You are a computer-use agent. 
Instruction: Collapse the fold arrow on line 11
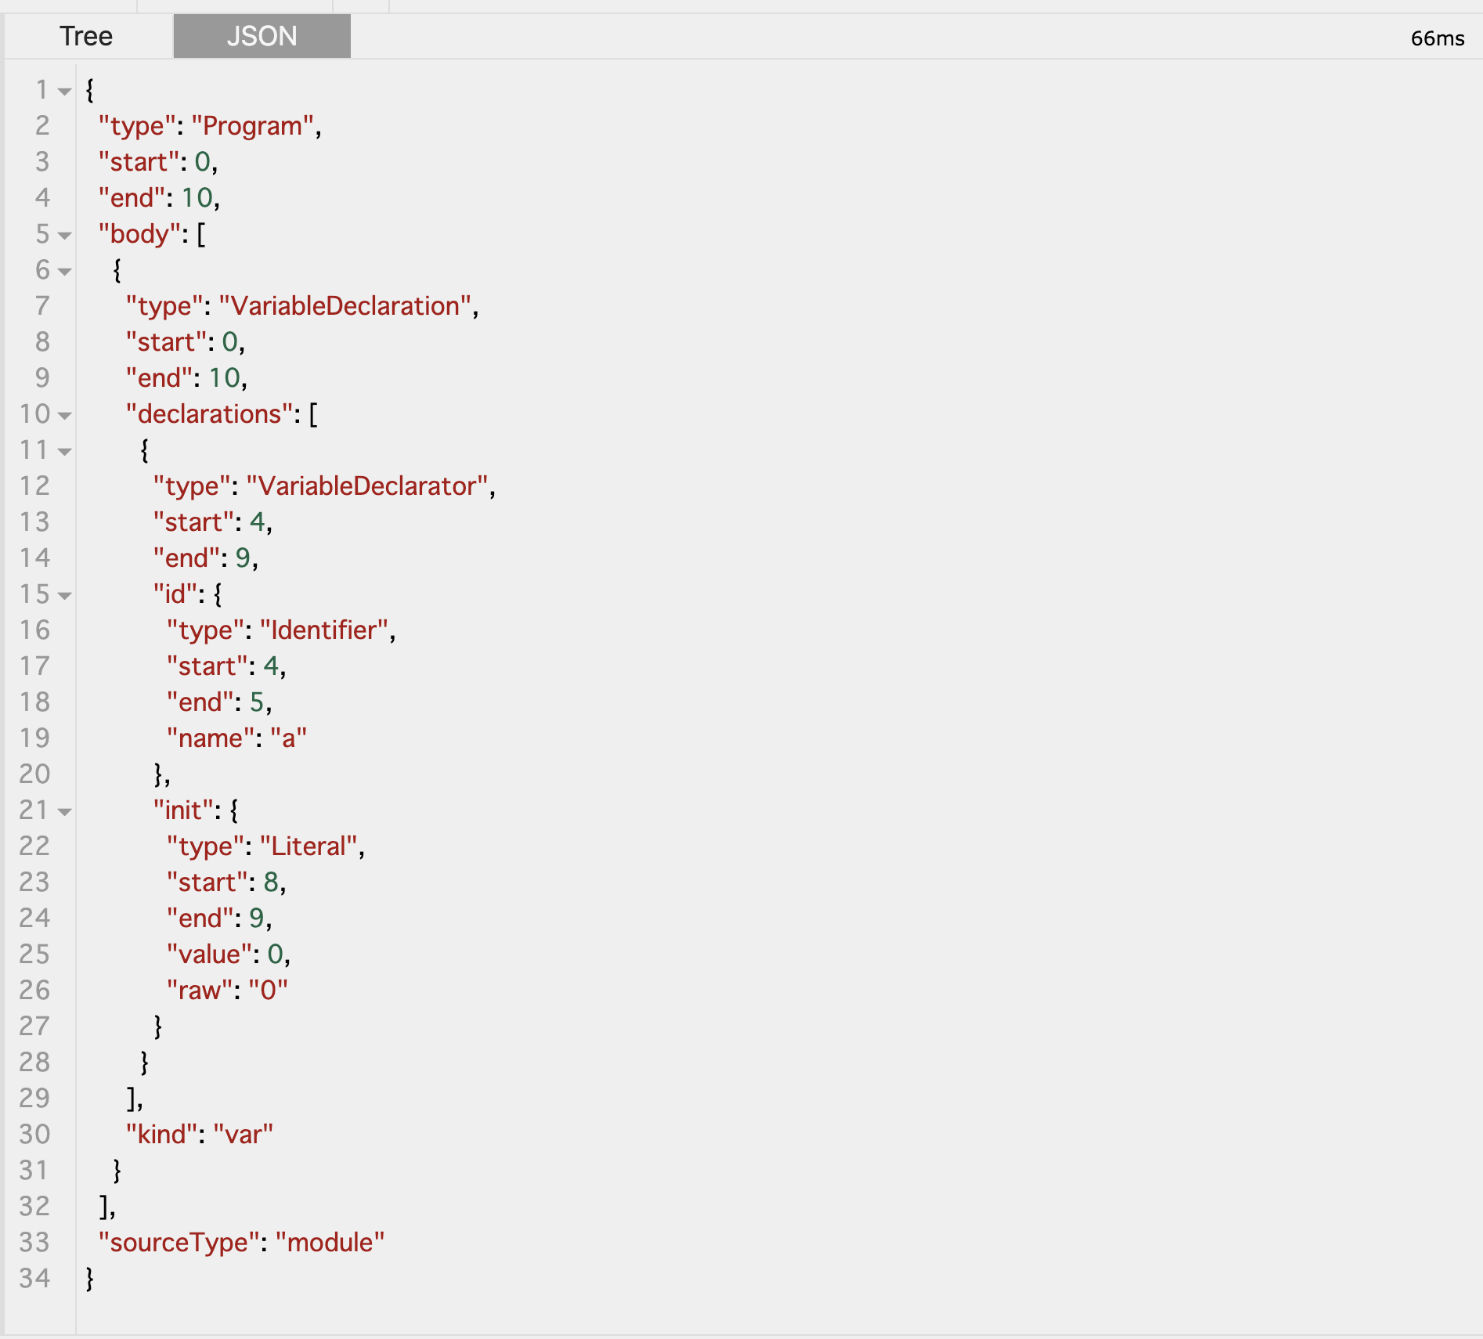point(65,452)
